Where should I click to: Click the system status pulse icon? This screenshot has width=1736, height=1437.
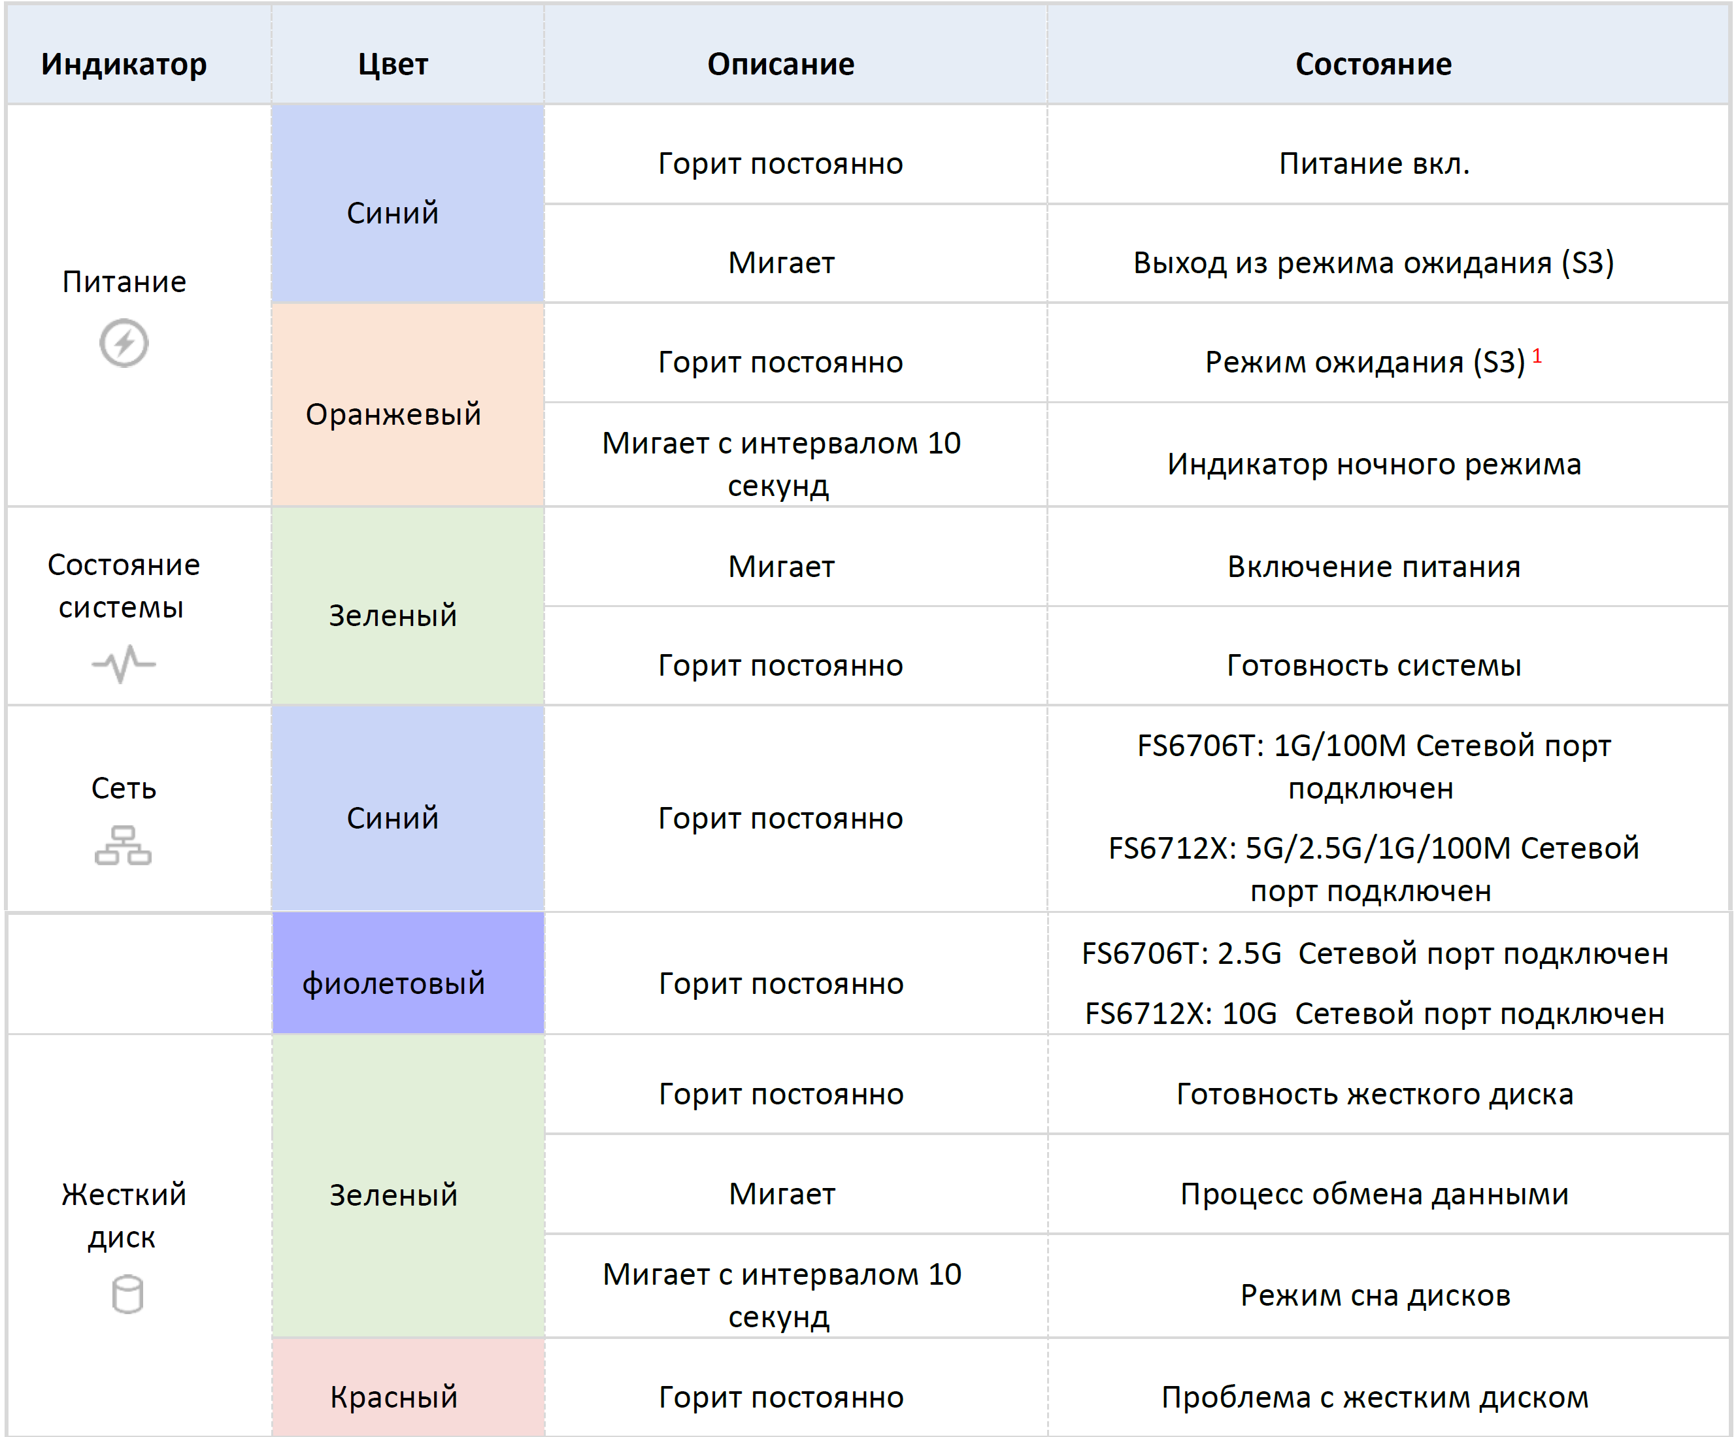point(123,663)
